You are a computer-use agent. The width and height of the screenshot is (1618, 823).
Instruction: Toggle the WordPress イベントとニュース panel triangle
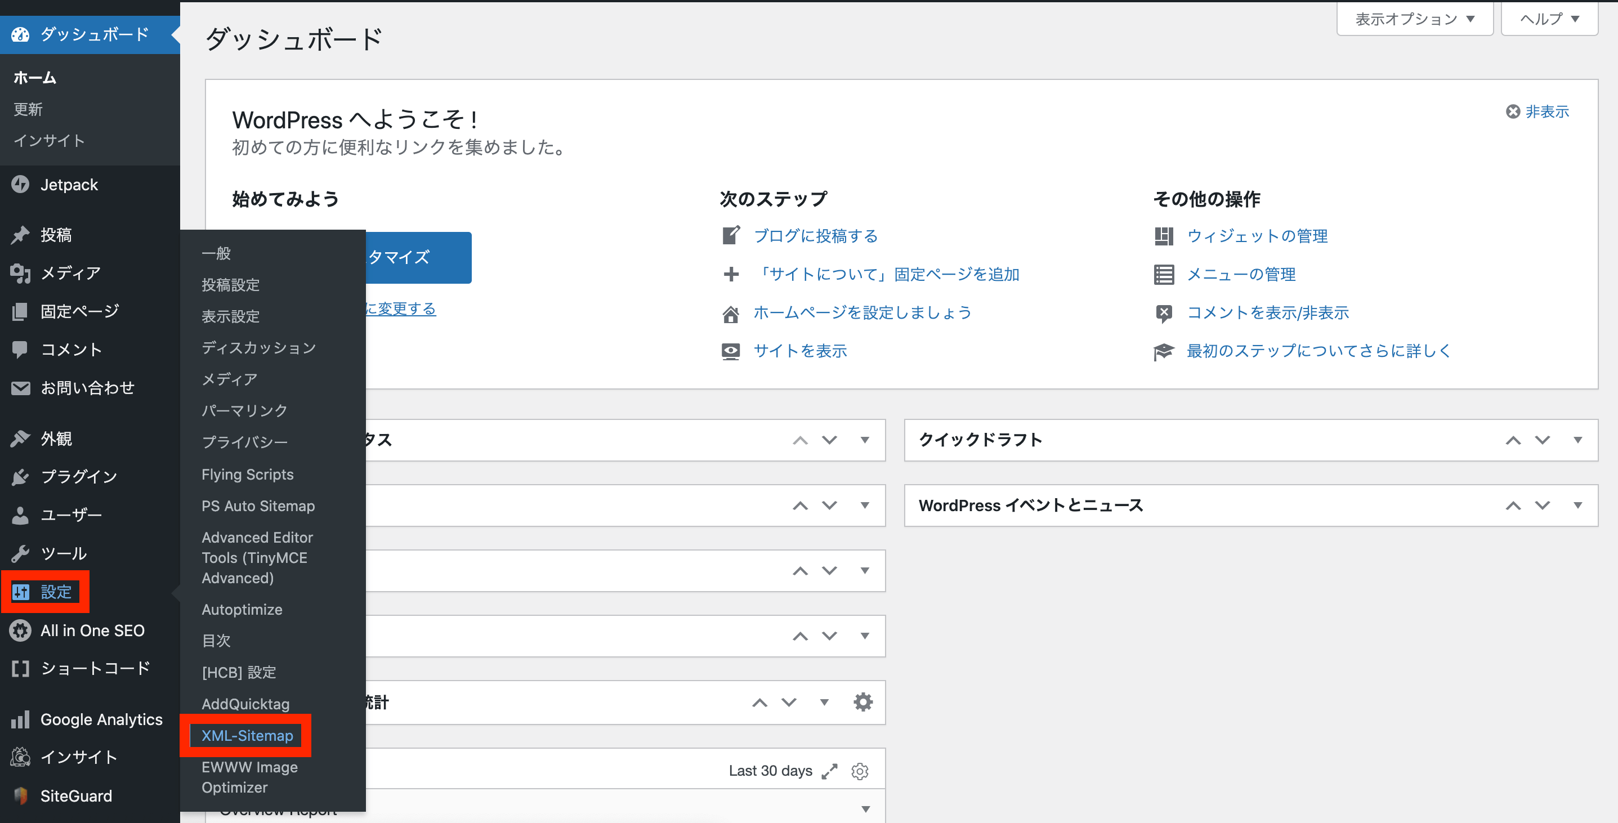point(1577,505)
